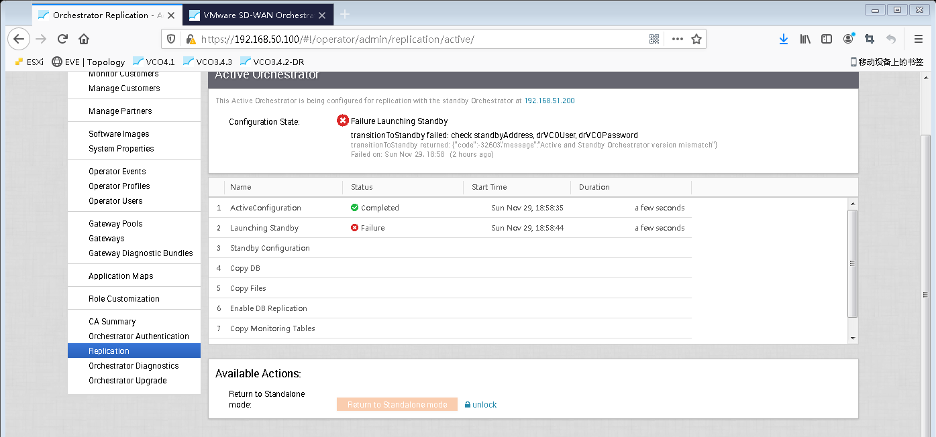This screenshot has width=936, height=437.
Task: Open the EVE | Topology bookmark
Action: point(88,62)
